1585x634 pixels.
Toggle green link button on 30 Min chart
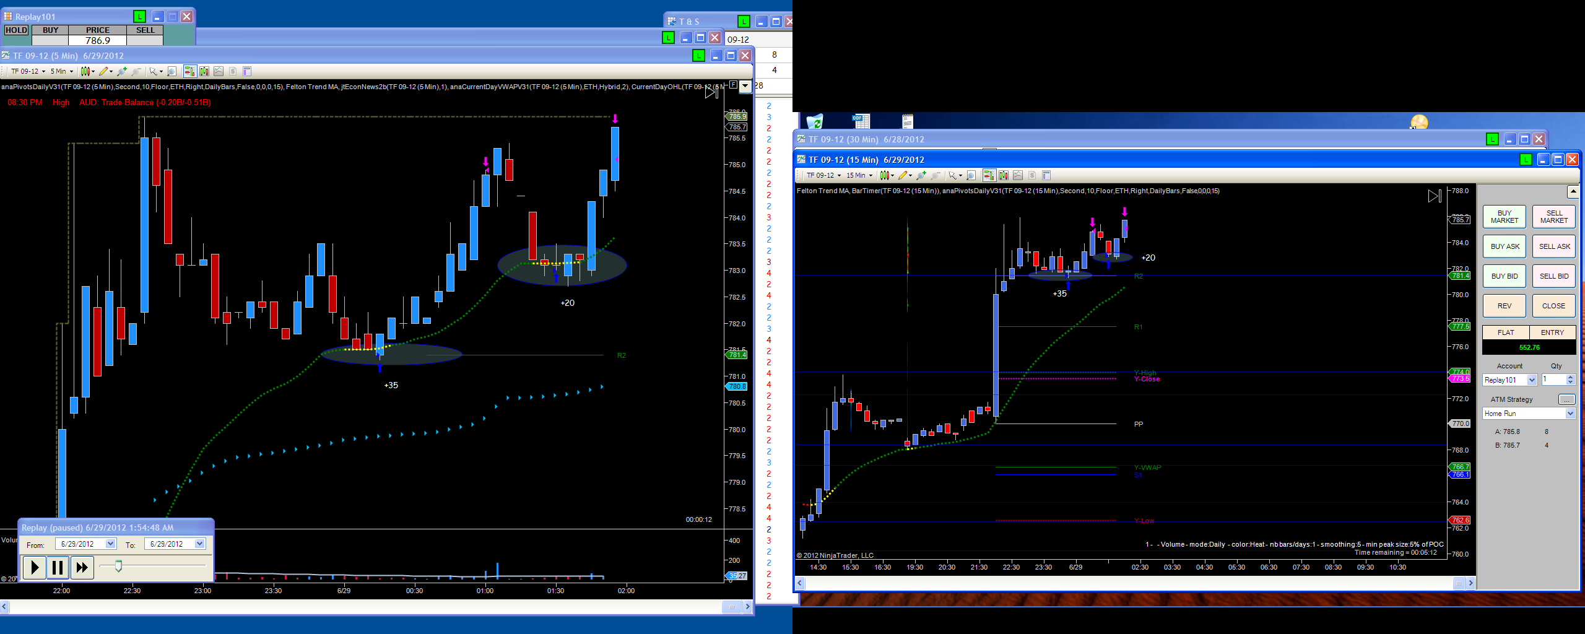tap(1492, 139)
